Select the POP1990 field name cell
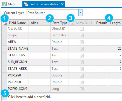This screenshot has height=101, width=122. pos(18,76)
